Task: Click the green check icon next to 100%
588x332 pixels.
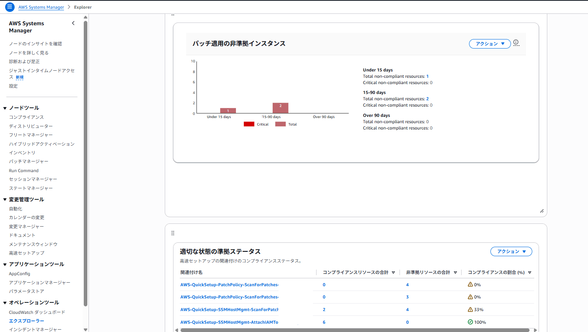Action: [470, 322]
